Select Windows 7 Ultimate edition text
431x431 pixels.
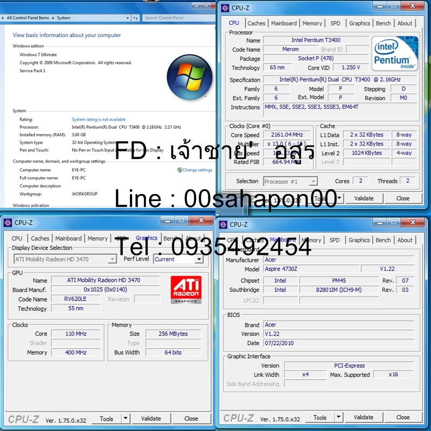coord(38,55)
